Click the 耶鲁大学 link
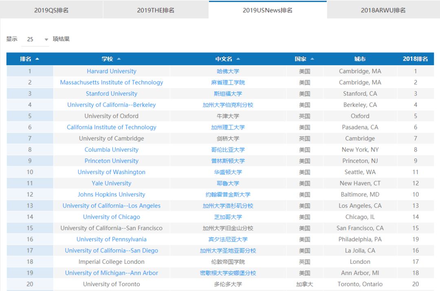Image resolution: width=440 pixels, height=291 pixels. tap(228, 183)
